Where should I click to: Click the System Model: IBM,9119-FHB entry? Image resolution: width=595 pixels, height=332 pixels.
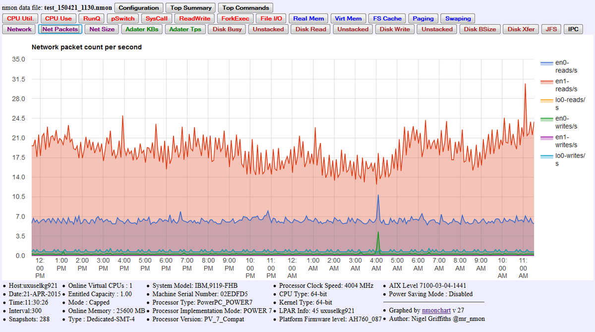(194, 286)
